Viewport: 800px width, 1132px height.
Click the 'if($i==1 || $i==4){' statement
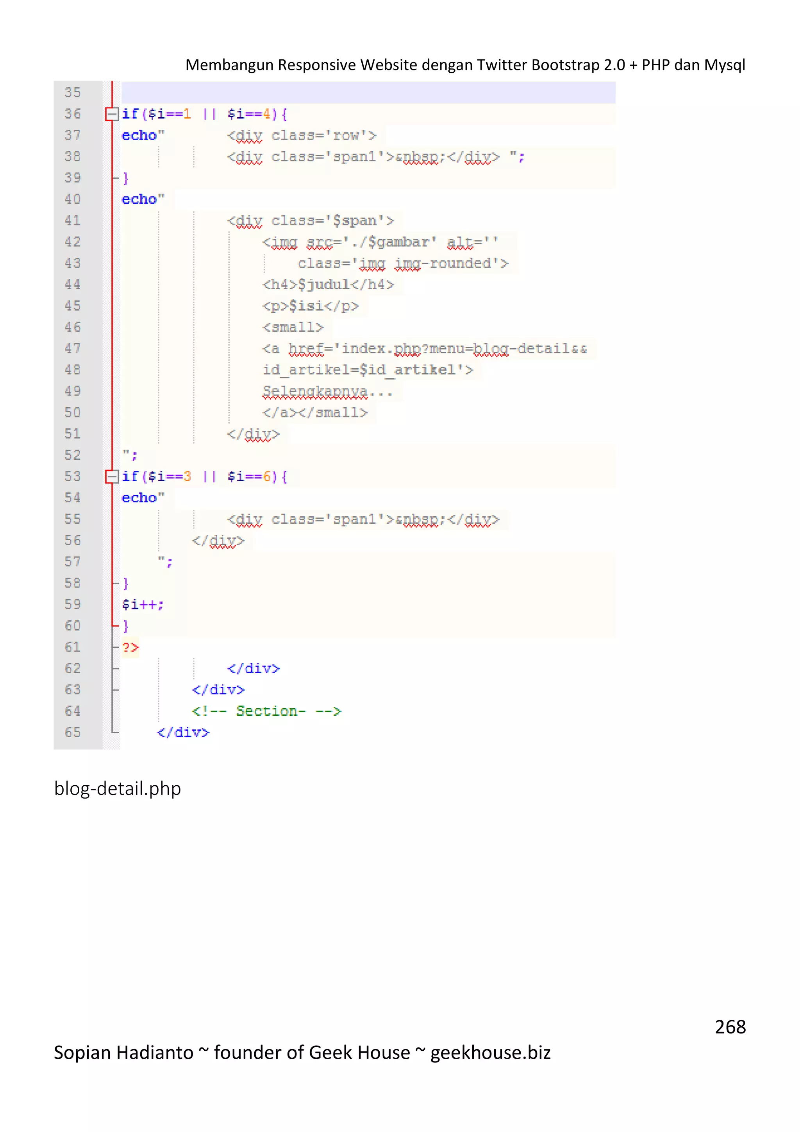click(204, 115)
